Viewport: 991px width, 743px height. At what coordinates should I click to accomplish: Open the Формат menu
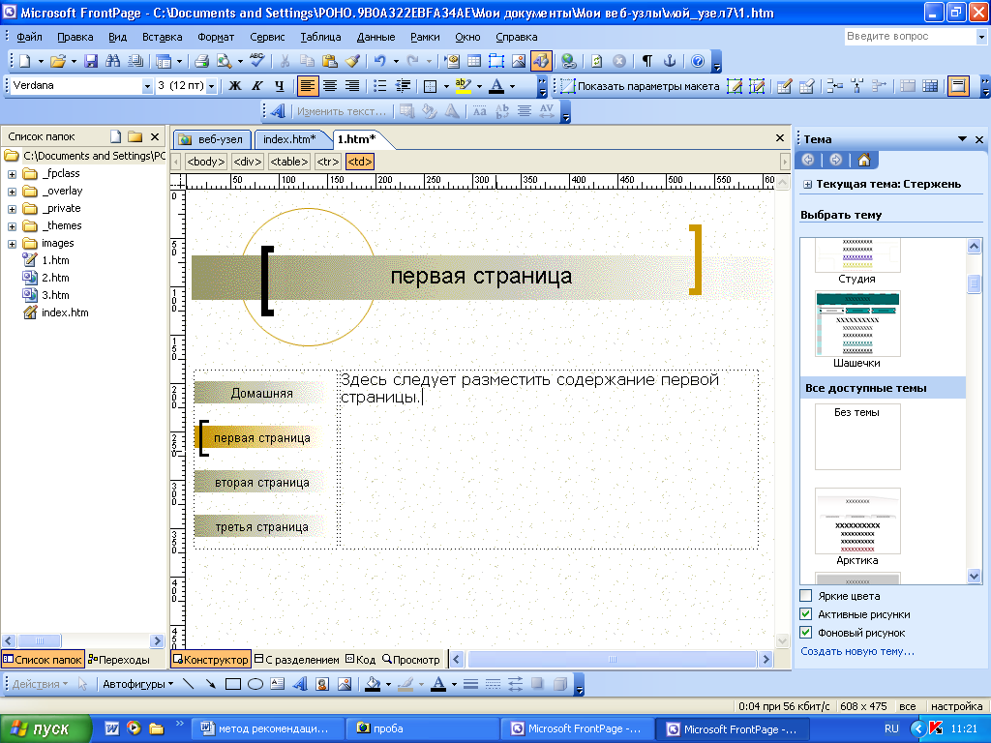pos(216,37)
